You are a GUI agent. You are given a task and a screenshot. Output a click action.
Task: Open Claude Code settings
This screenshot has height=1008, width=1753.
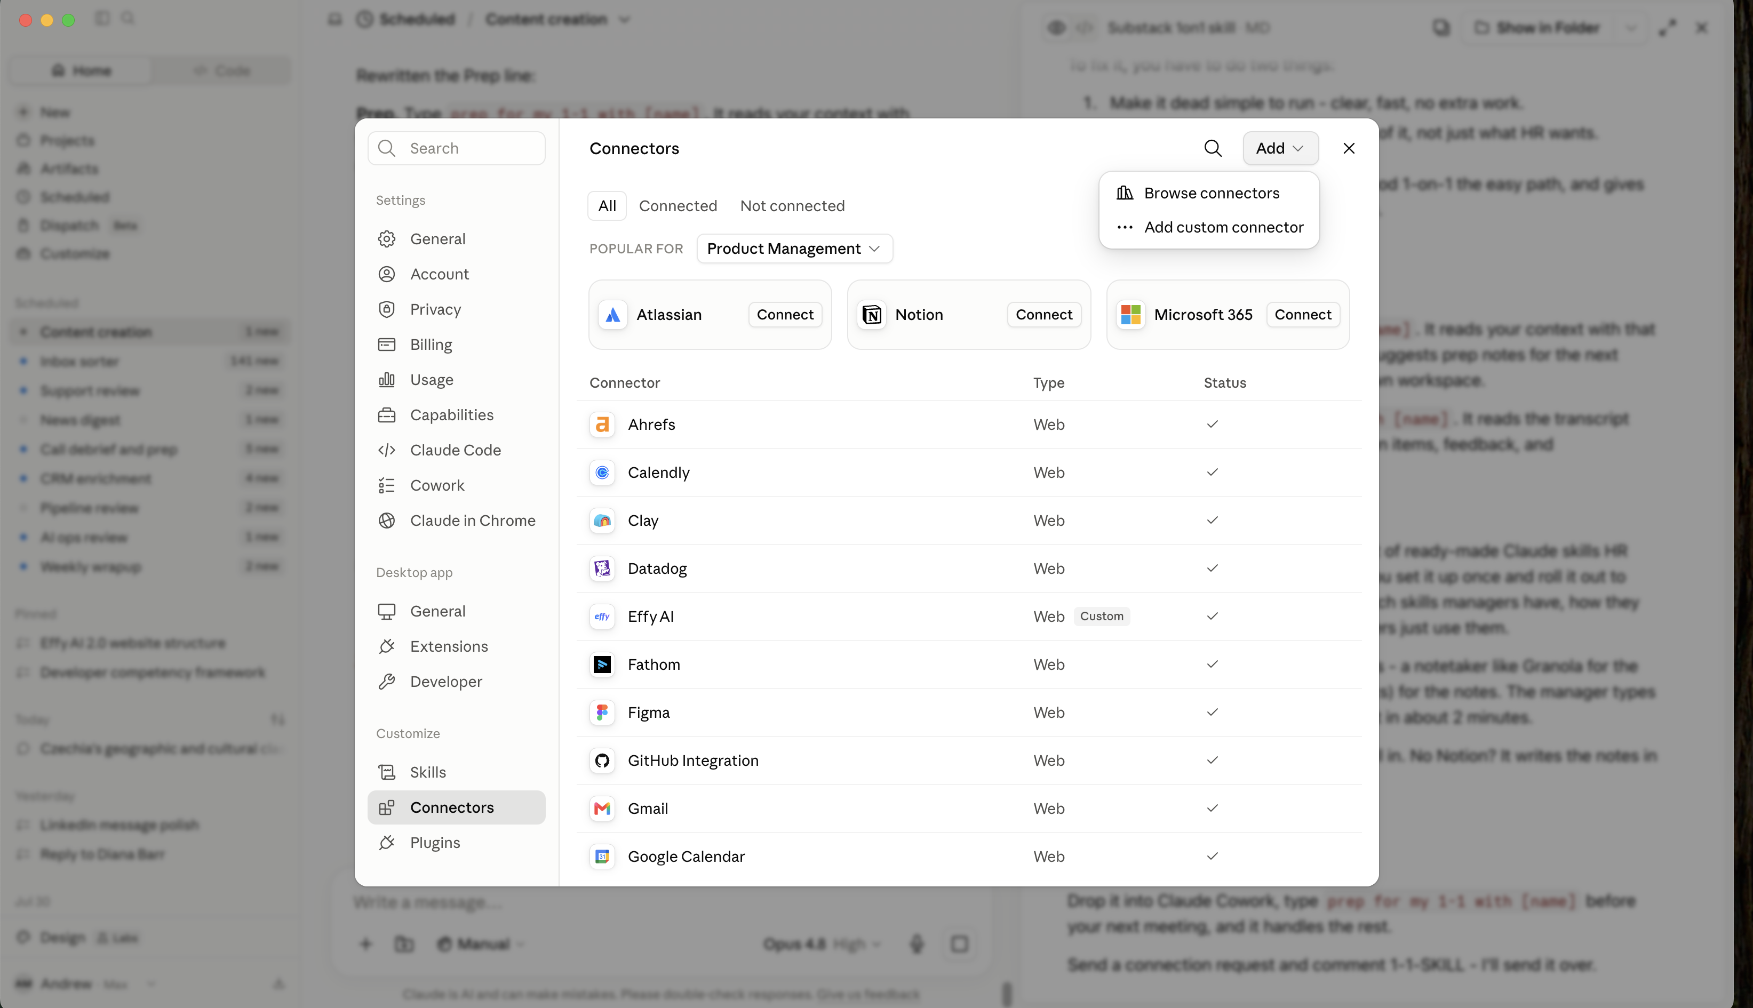456,450
